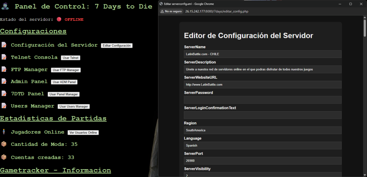Click the ServerPort field showing 26900
The width and height of the screenshot is (367, 177).
(263, 161)
